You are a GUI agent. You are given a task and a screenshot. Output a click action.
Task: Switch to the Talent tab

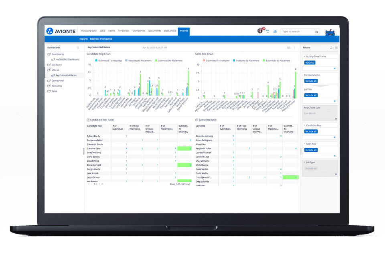[111, 31]
